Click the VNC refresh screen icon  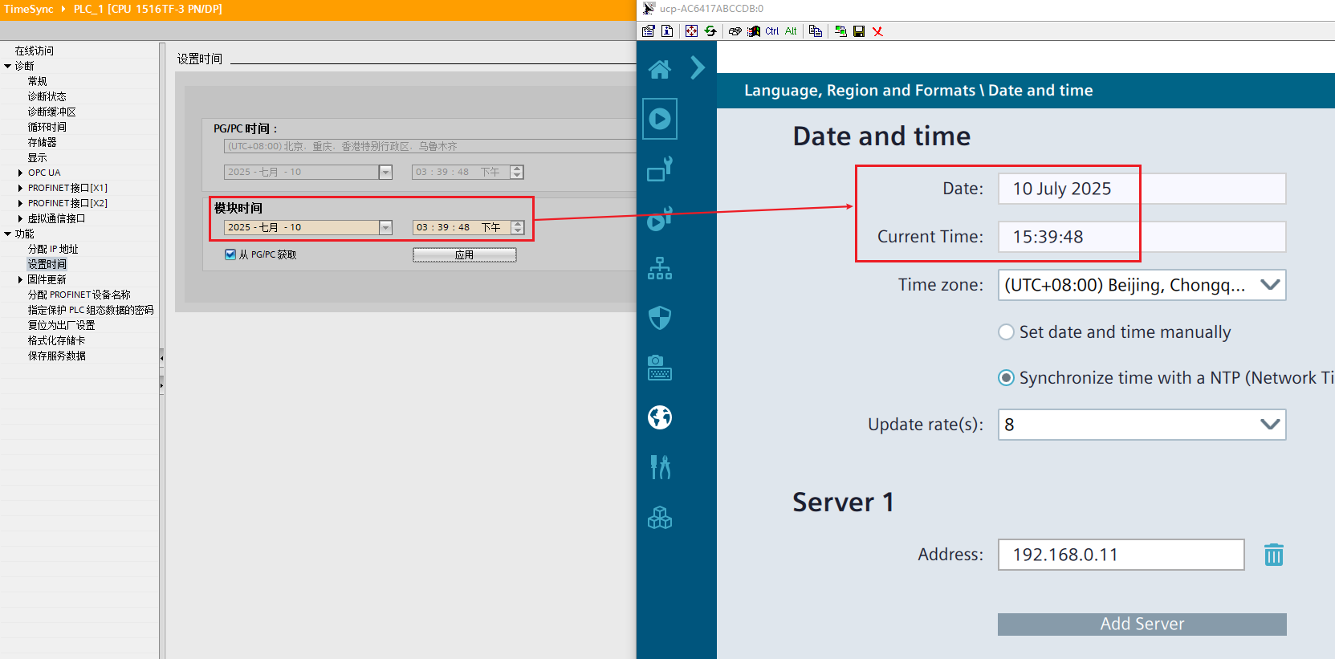[710, 31]
